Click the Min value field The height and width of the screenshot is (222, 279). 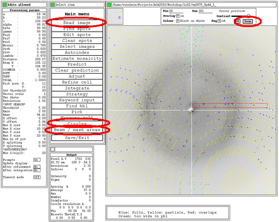point(174,10)
